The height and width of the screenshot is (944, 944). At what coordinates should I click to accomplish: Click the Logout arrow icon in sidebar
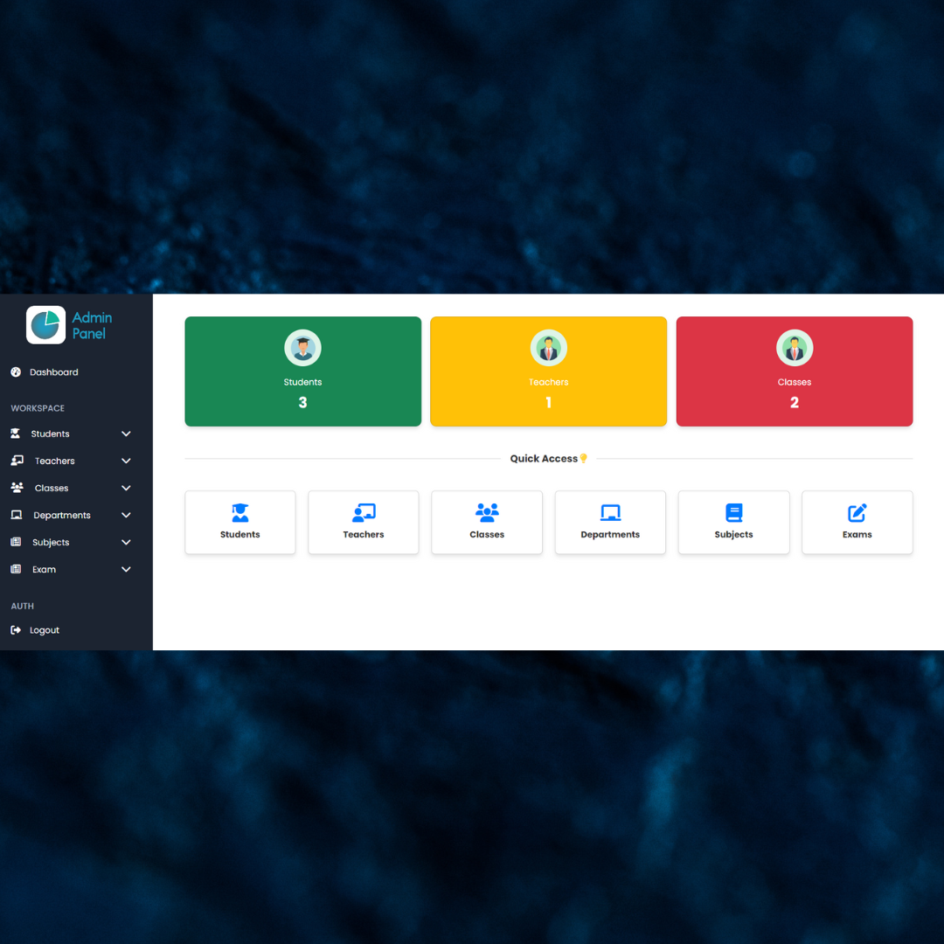[x=16, y=630]
